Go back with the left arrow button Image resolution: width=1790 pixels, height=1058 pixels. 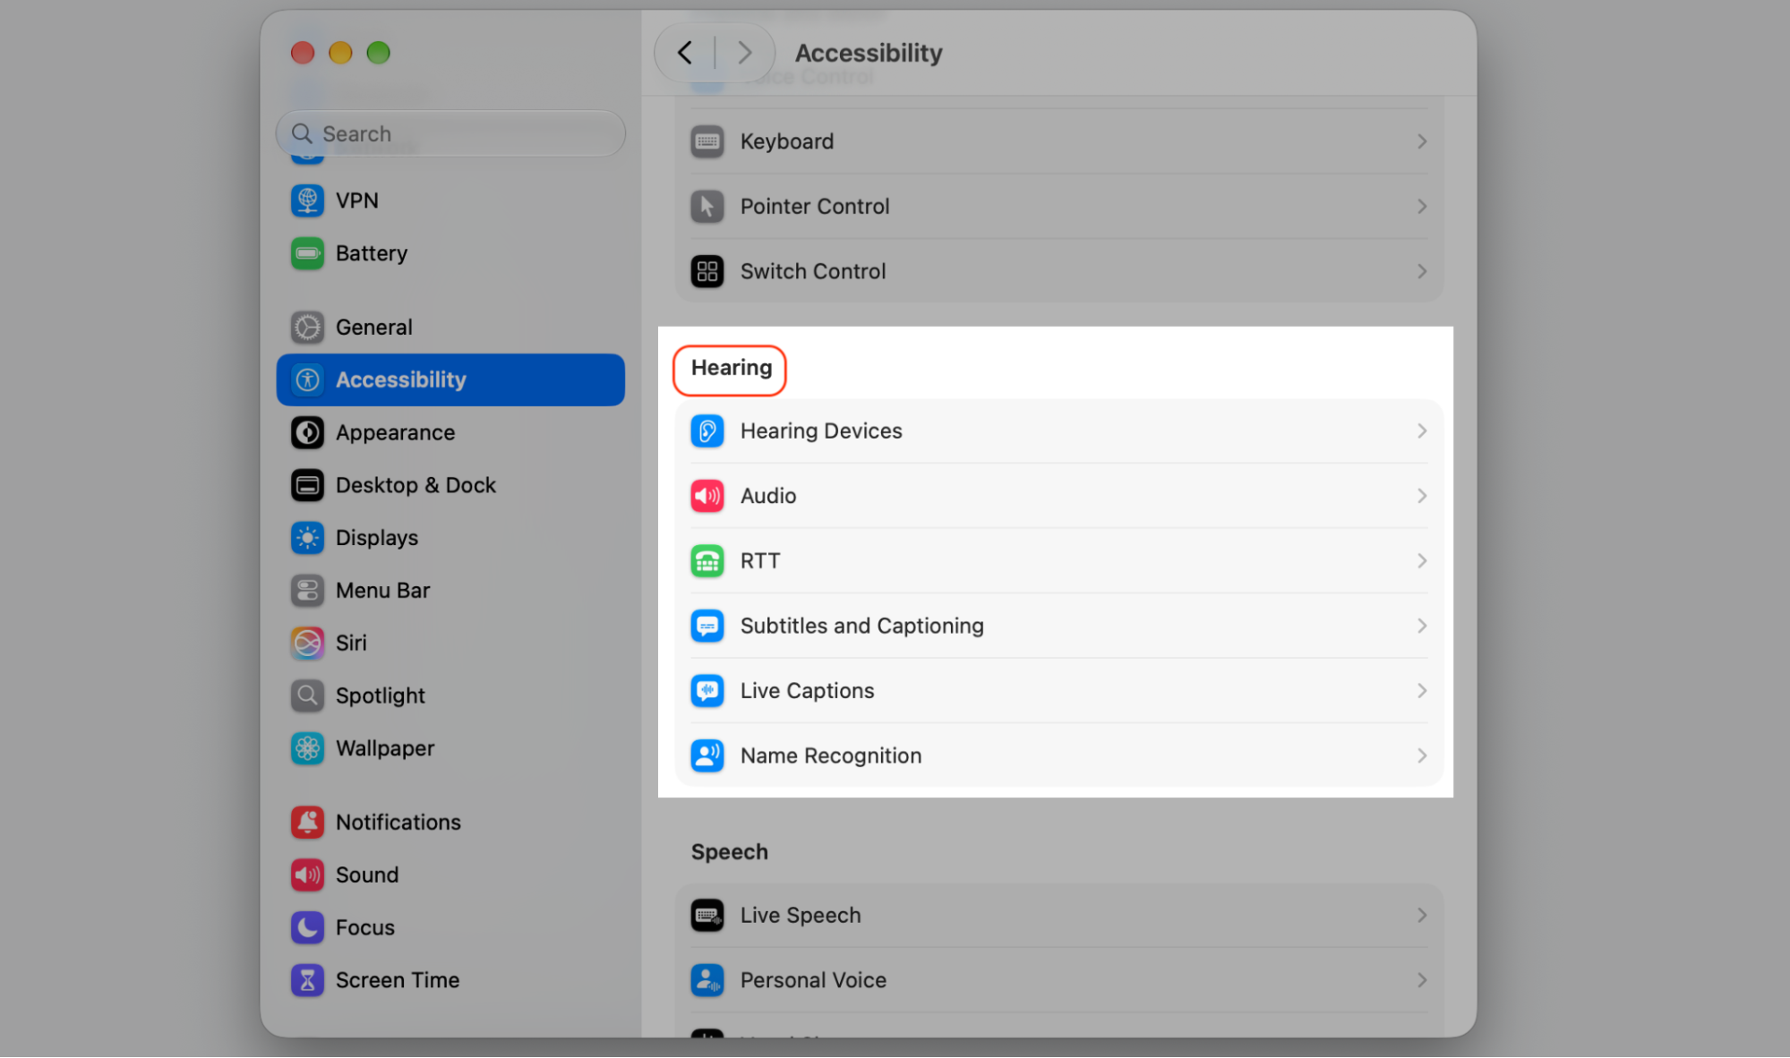click(685, 53)
